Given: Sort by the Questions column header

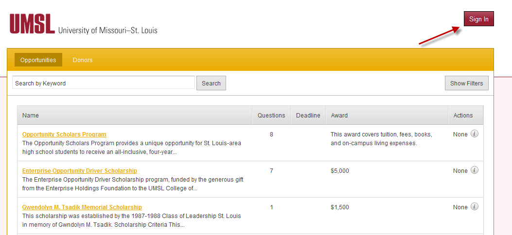Looking at the screenshot, I should click(x=271, y=115).
